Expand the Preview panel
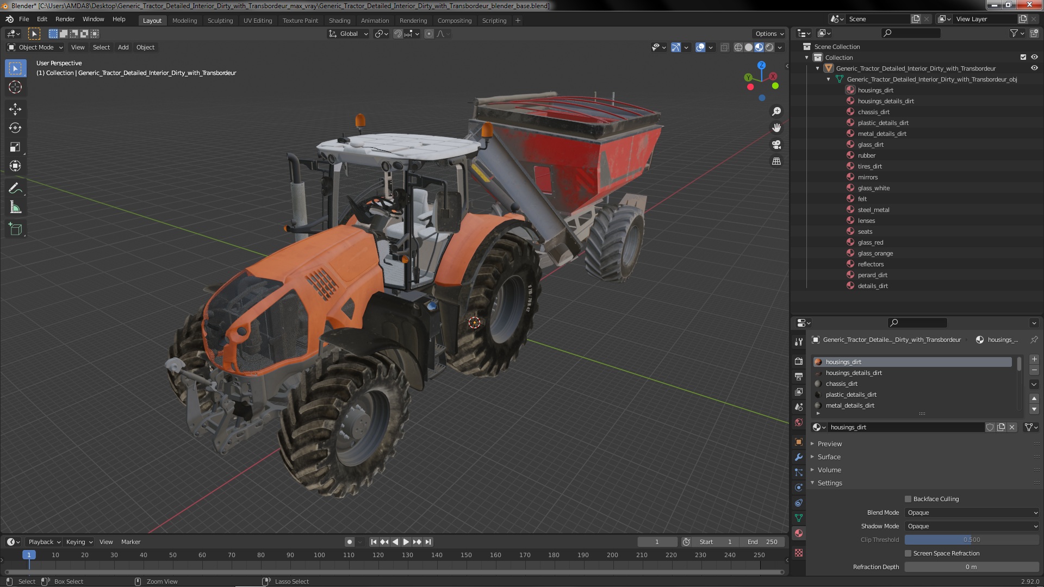This screenshot has width=1044, height=587. [x=829, y=444]
